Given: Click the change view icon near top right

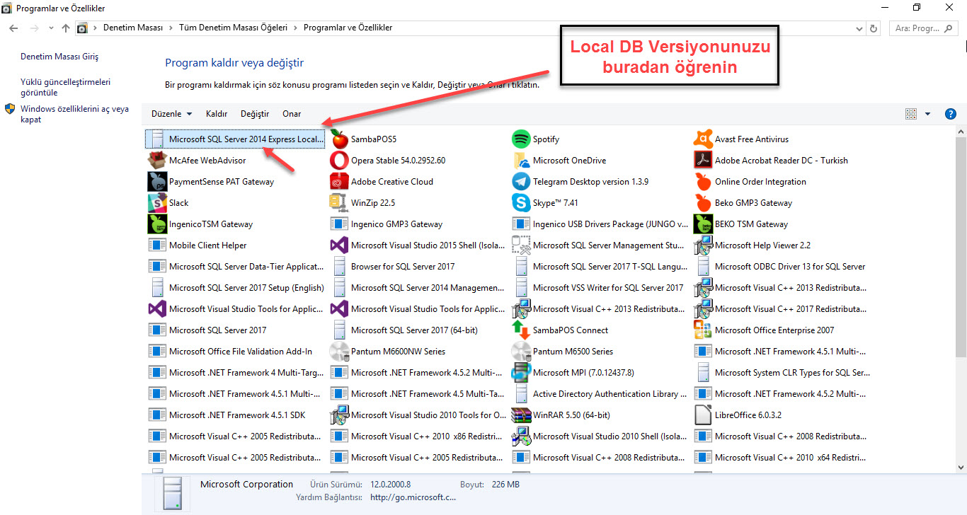Looking at the screenshot, I should (911, 113).
